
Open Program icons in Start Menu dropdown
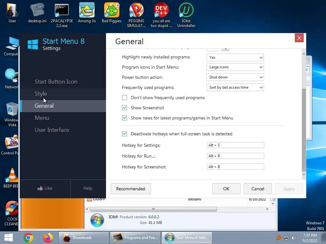(235, 67)
